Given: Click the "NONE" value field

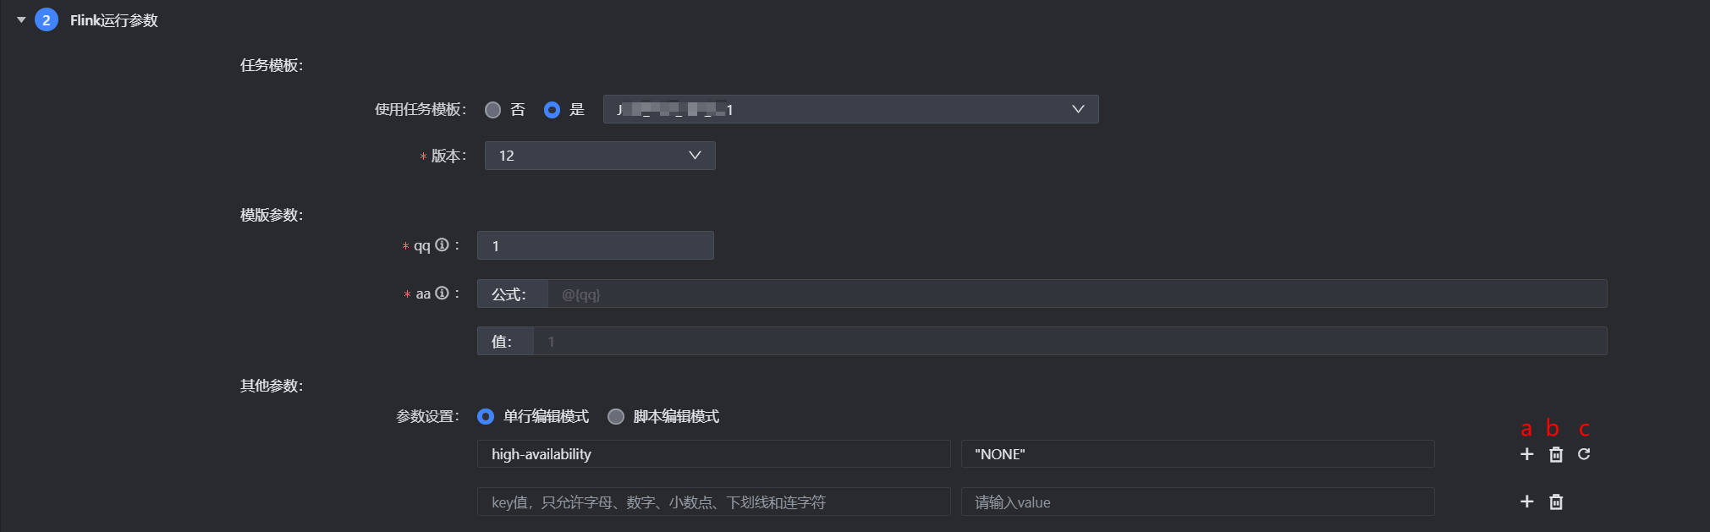Looking at the screenshot, I should point(1197,454).
